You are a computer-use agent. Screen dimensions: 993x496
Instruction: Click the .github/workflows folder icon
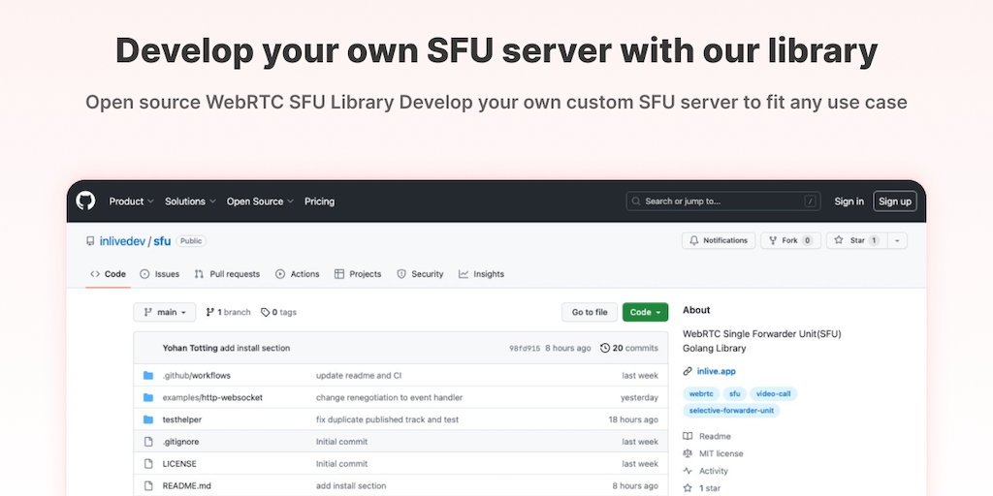pyautogui.click(x=148, y=375)
